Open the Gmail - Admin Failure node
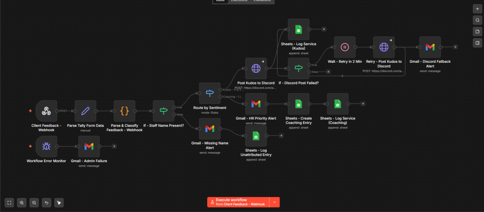 (x=89, y=146)
